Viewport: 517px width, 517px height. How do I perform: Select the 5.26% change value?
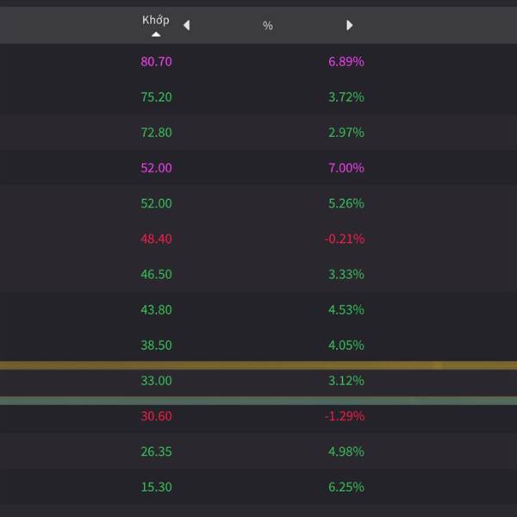click(x=346, y=203)
